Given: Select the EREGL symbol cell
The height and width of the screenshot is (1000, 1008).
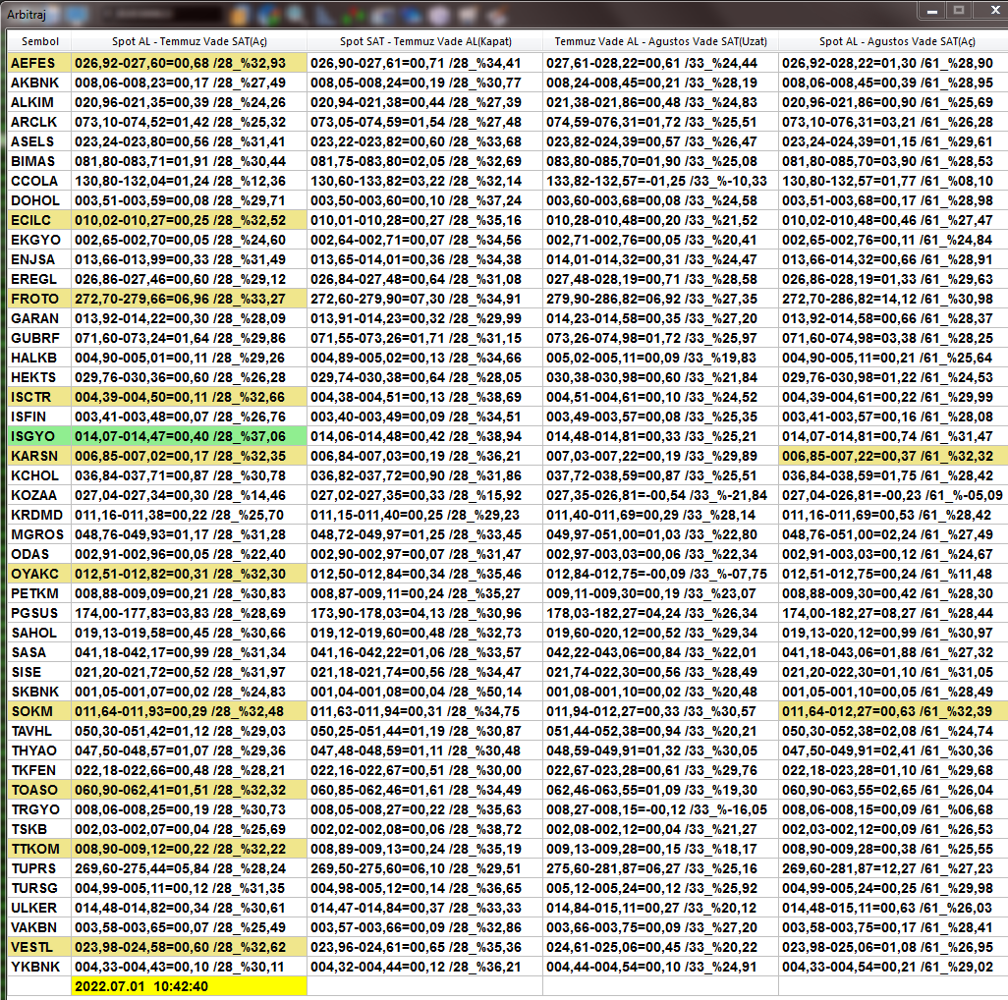Looking at the screenshot, I should click(39, 279).
